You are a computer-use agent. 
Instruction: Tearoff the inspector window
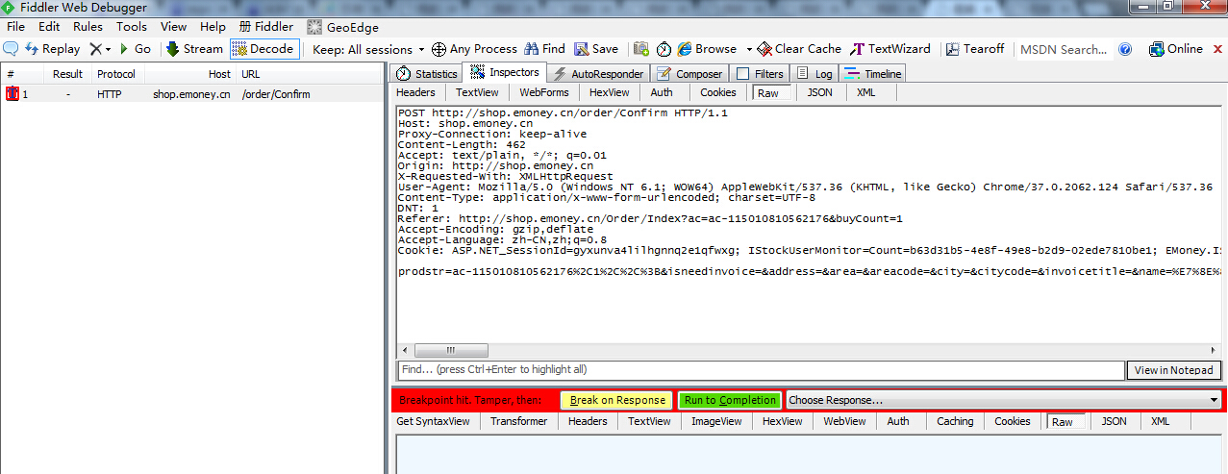pos(975,49)
